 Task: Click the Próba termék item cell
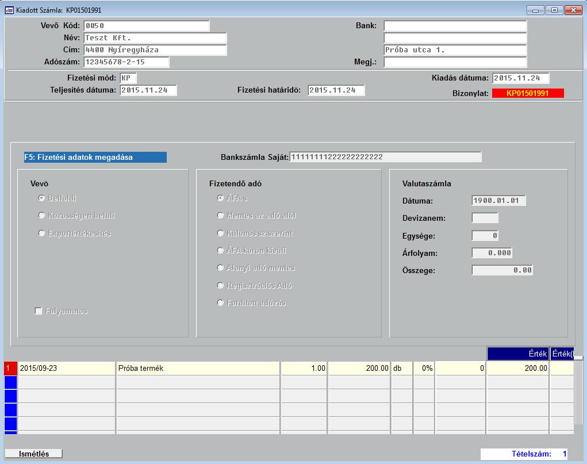click(198, 368)
